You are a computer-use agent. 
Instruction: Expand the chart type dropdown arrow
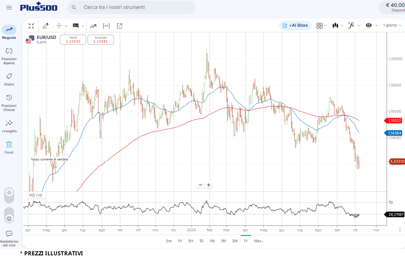(342, 25)
